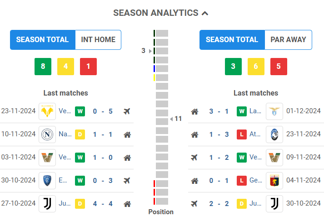Click Genoa club crest icon
Screen dimensions: 324x216
(x=274, y=181)
